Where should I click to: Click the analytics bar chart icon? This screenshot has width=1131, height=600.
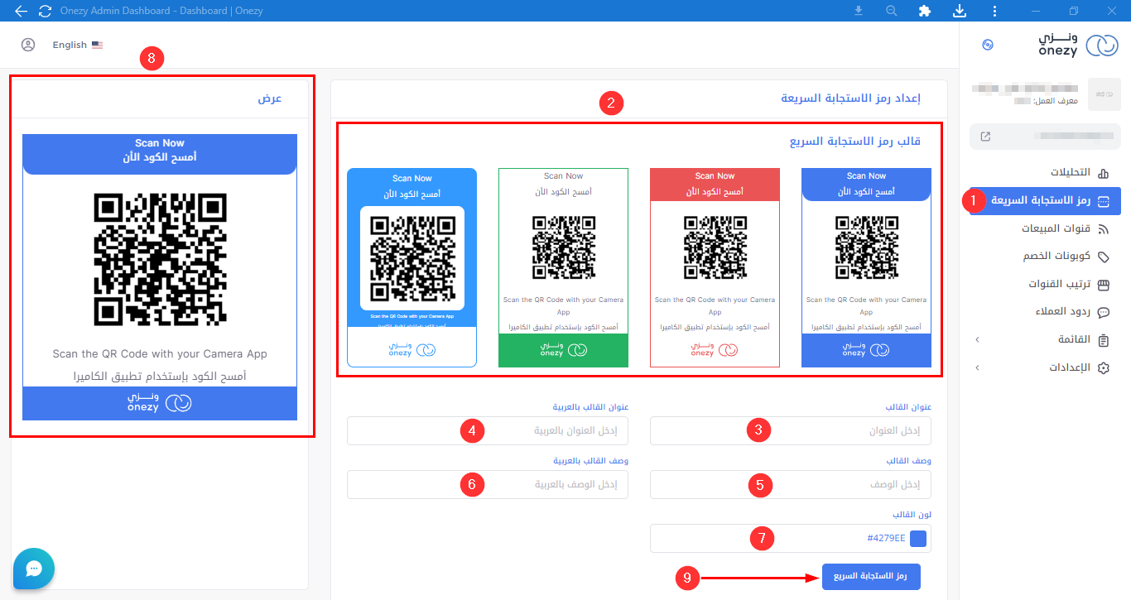click(x=1103, y=174)
